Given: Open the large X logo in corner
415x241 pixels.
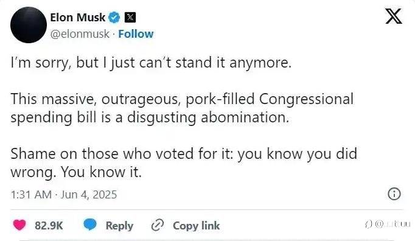Looking at the screenshot, I should [393, 16].
